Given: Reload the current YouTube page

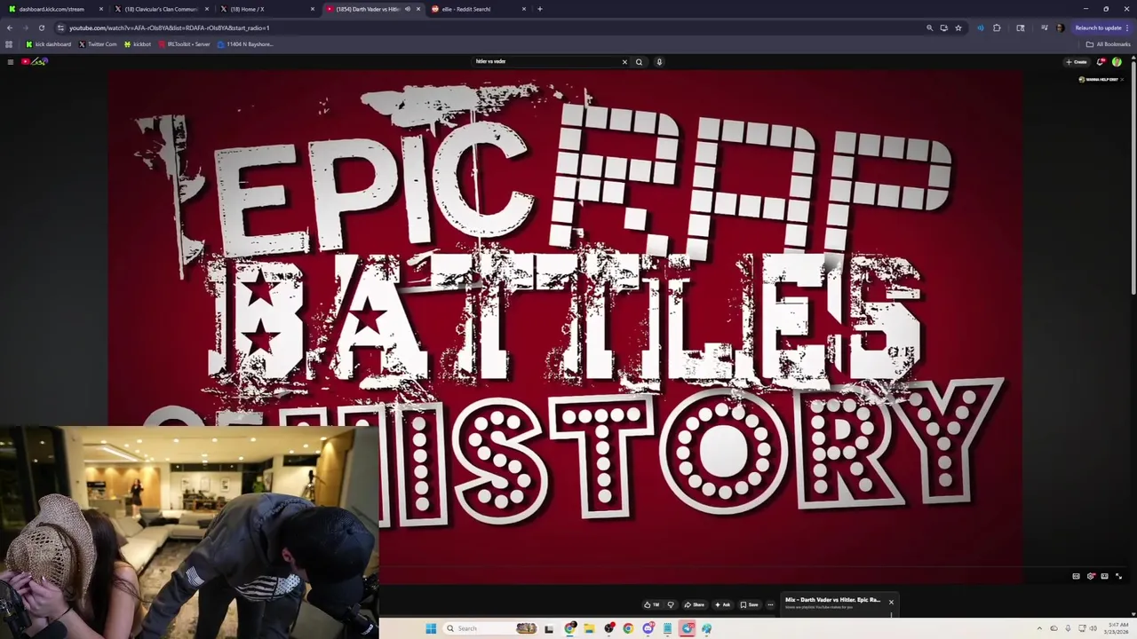Looking at the screenshot, I should [41, 28].
